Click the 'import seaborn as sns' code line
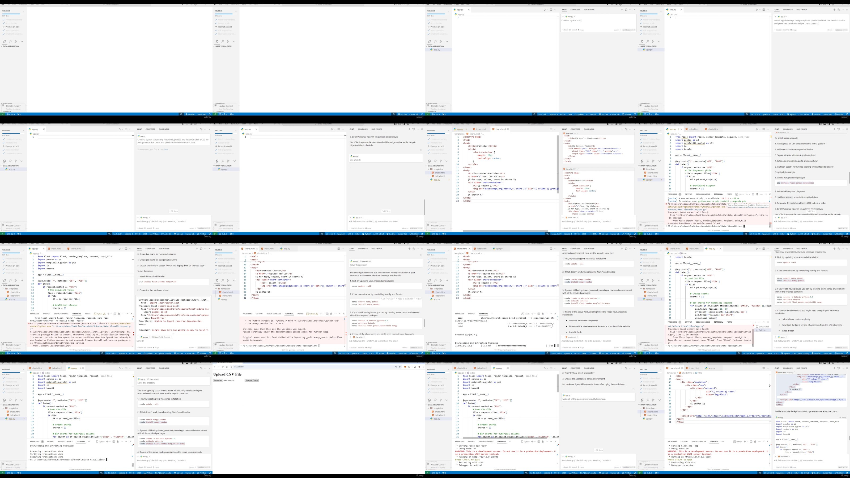This screenshot has height=478, width=850. pos(787,429)
